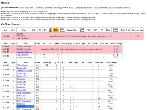Select the 2025-26 year cell
The height and width of the screenshot is (110, 147).
tap(6, 36)
